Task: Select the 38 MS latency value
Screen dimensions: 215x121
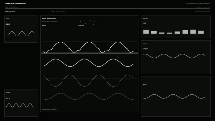Action: 8,24
